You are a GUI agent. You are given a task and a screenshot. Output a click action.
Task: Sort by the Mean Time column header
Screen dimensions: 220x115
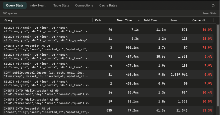(x=124, y=20)
